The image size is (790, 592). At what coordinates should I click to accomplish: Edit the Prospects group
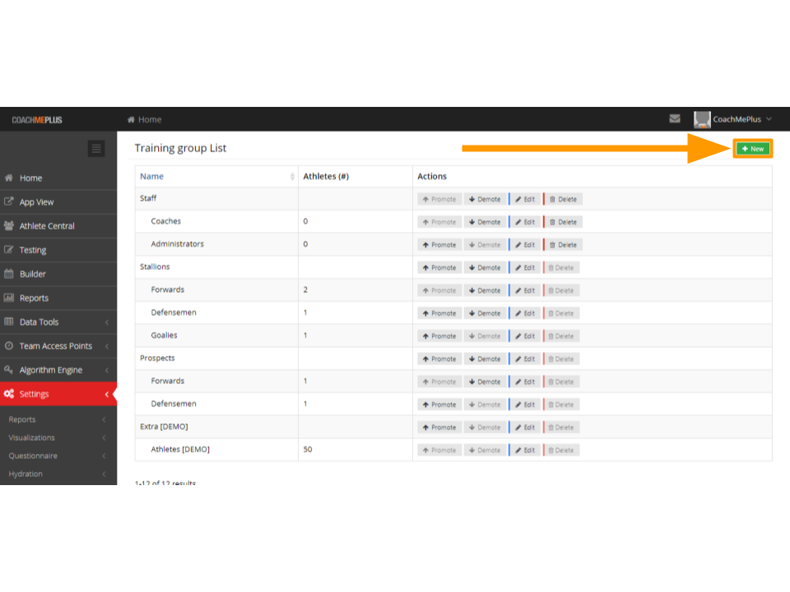[x=525, y=359]
